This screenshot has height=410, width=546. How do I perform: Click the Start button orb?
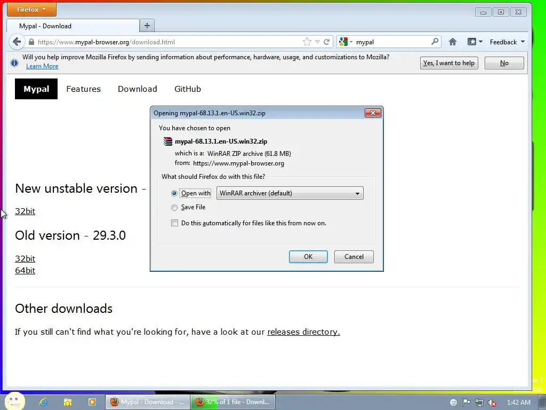[15, 401]
